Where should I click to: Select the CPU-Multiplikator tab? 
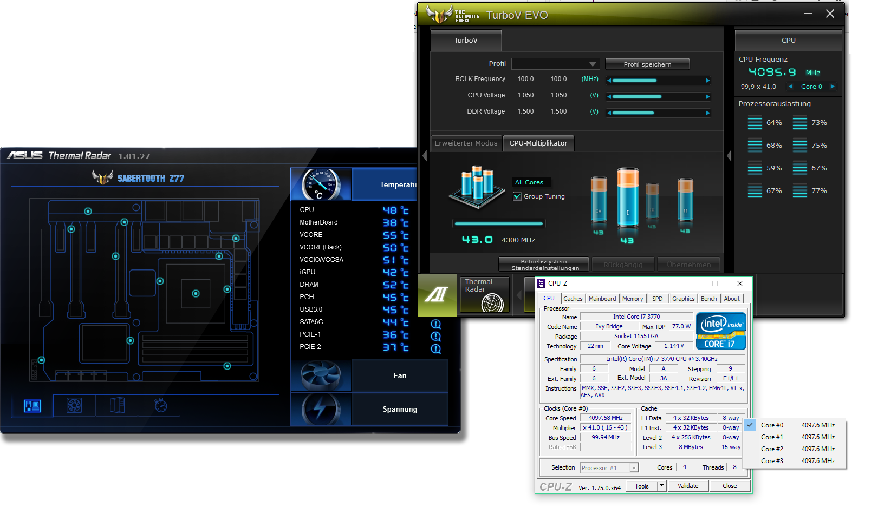pos(538,143)
